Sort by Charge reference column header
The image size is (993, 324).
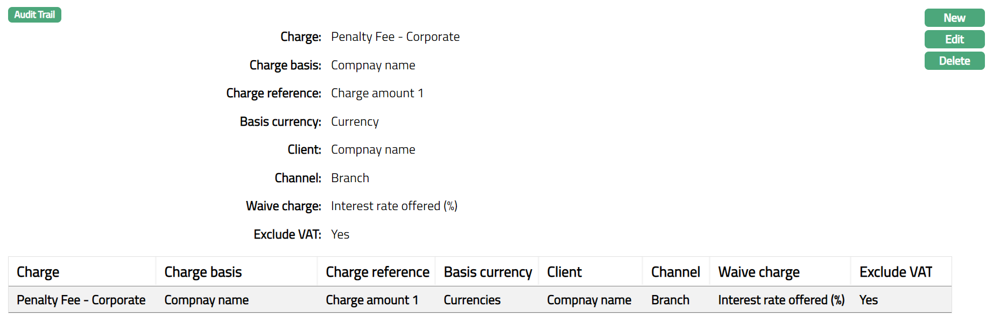click(377, 272)
